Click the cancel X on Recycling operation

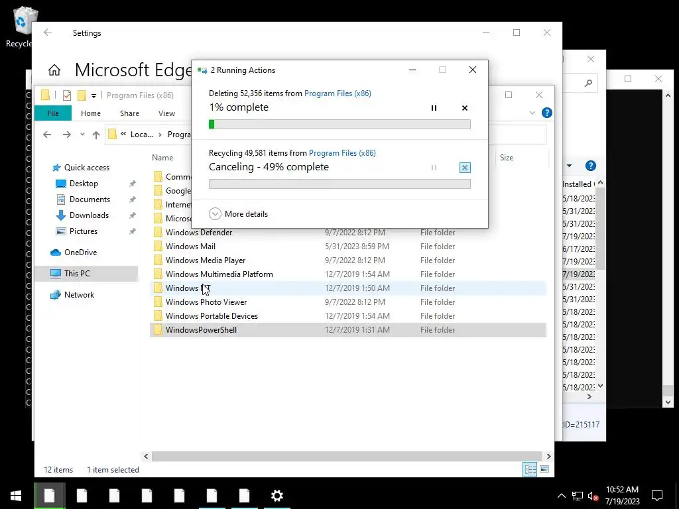(x=465, y=168)
